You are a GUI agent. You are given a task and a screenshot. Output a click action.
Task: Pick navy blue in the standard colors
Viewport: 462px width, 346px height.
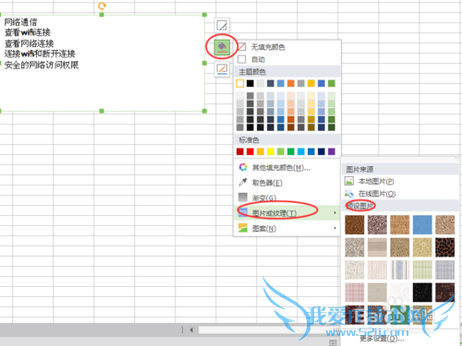[x=322, y=151]
